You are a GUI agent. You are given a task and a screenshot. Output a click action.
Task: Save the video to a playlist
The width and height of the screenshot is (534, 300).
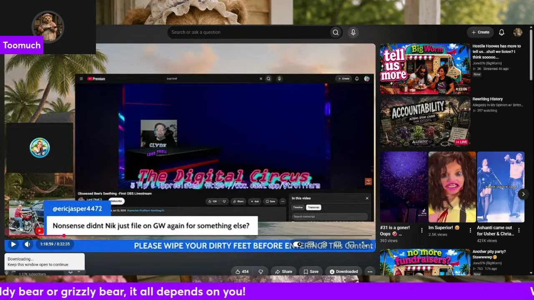311,272
